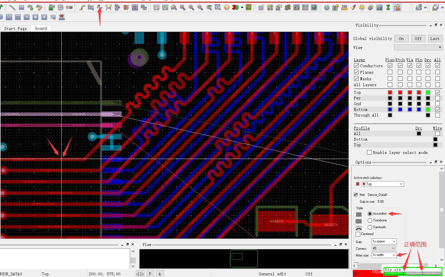Click the Dehighlight dimmed sun icon

(370, 8)
